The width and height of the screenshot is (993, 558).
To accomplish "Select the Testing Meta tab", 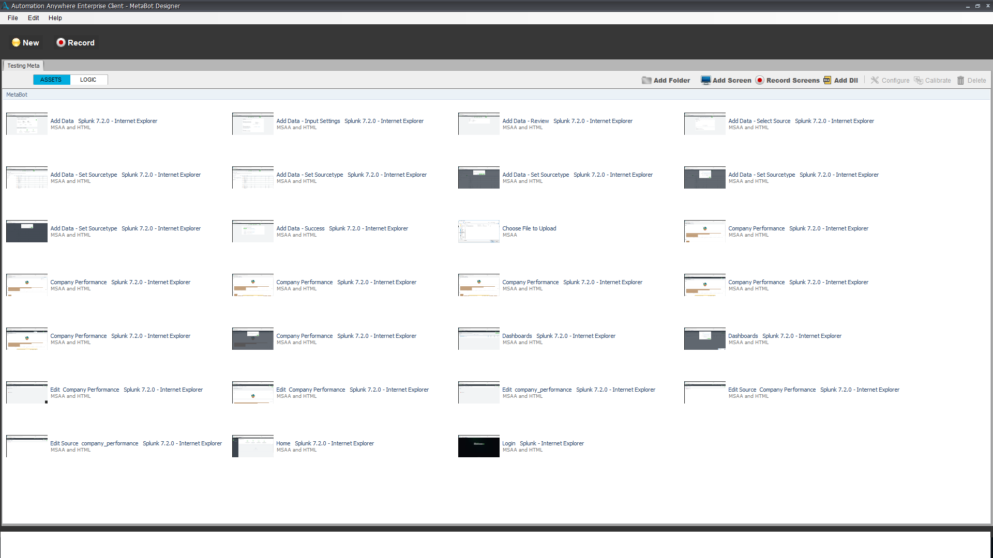I will pos(23,66).
